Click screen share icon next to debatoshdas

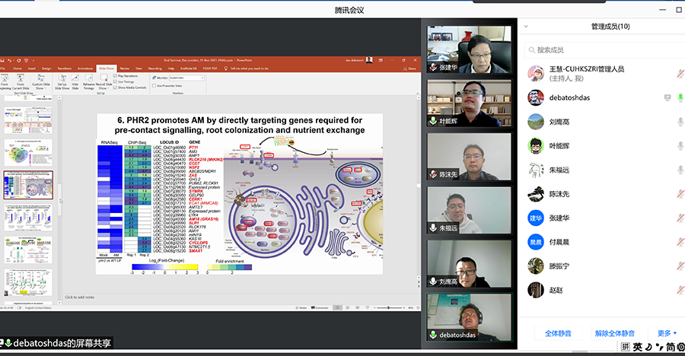pyautogui.click(x=667, y=97)
